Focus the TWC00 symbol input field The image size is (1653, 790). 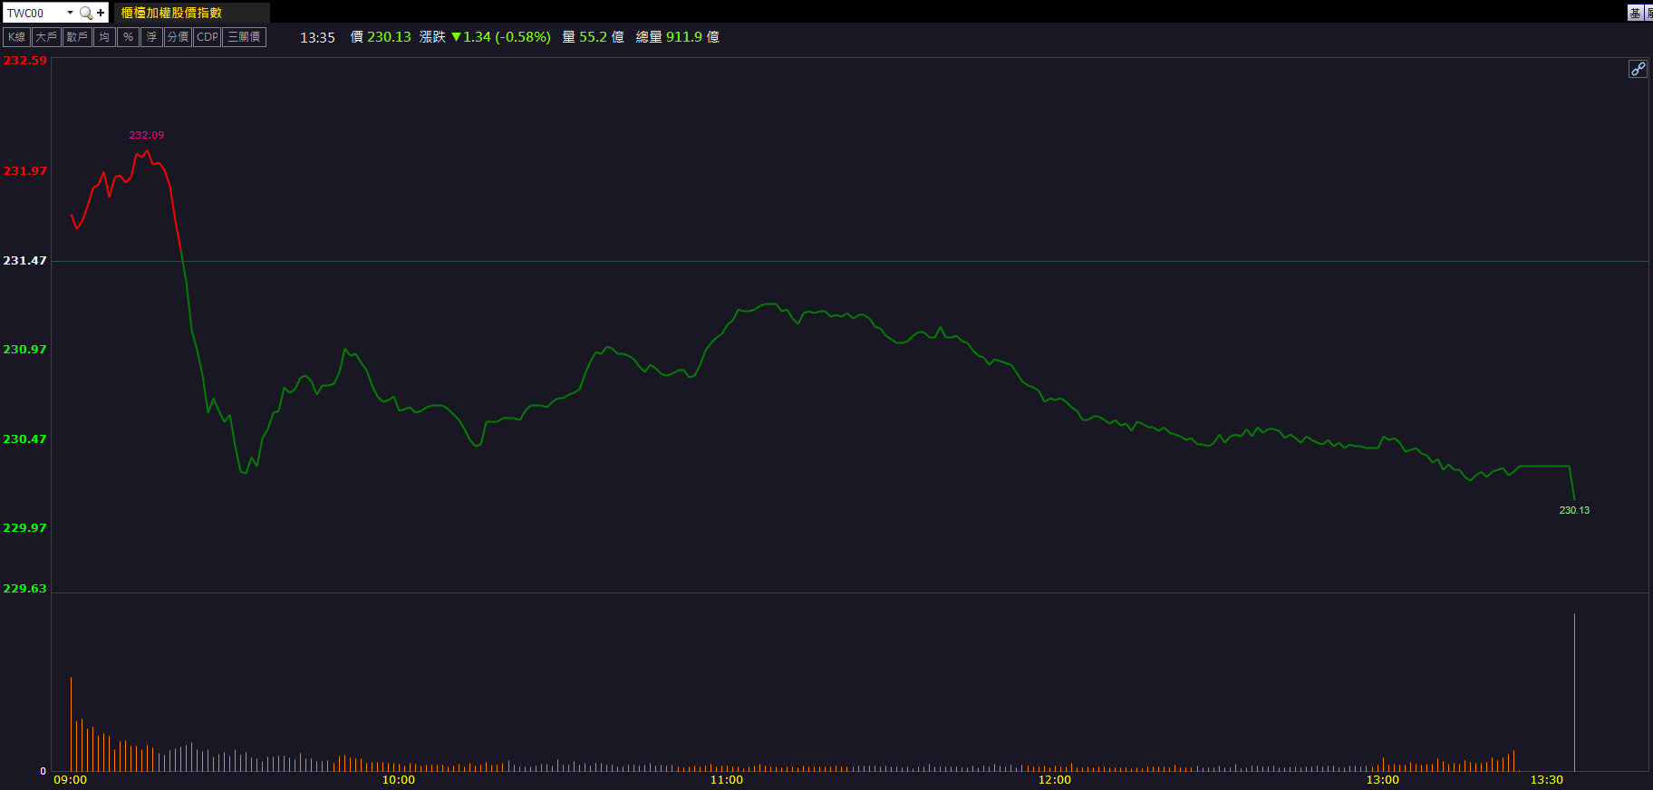coord(34,13)
